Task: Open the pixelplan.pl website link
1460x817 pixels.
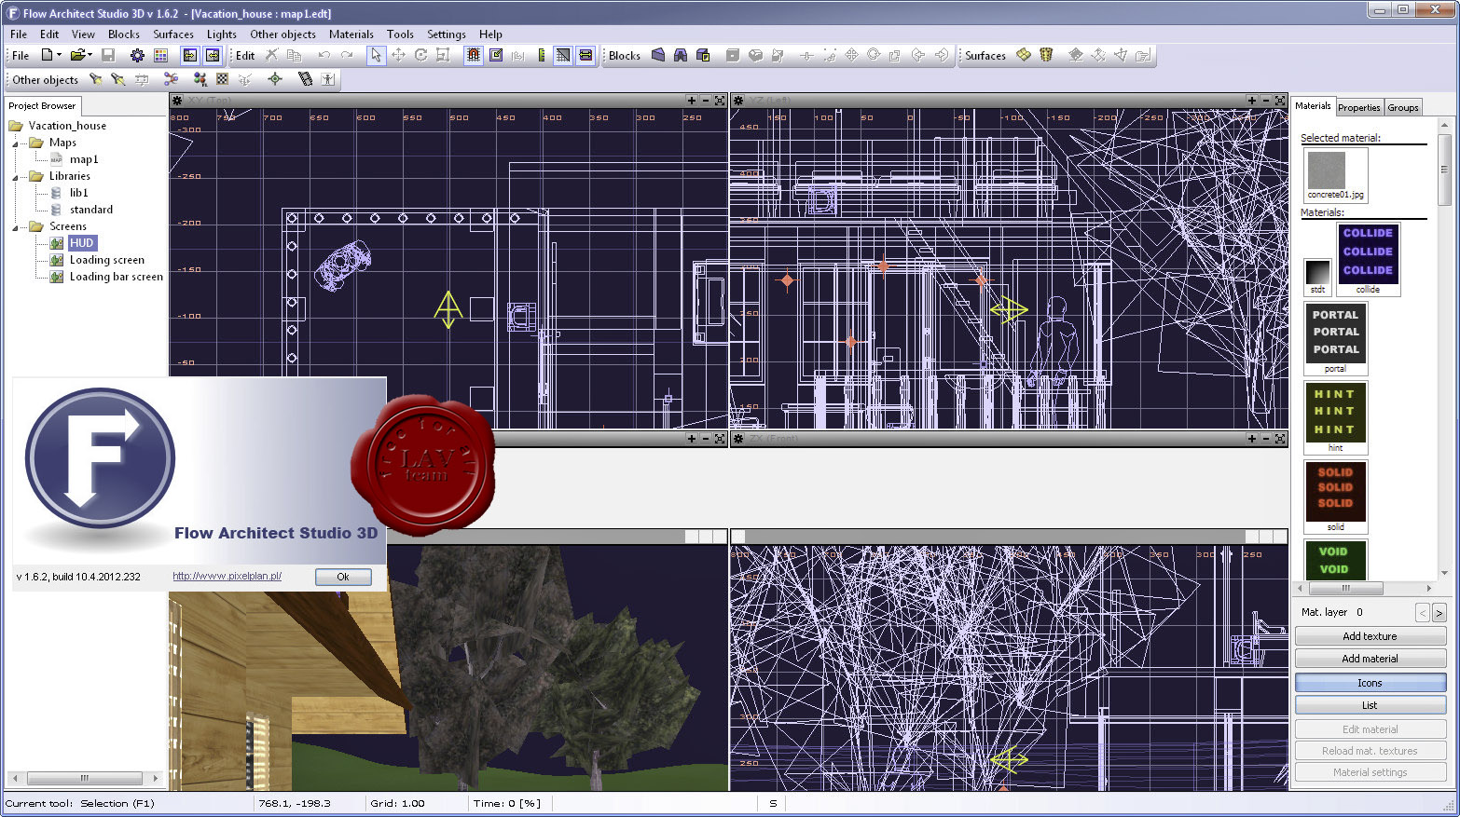Action: (227, 576)
